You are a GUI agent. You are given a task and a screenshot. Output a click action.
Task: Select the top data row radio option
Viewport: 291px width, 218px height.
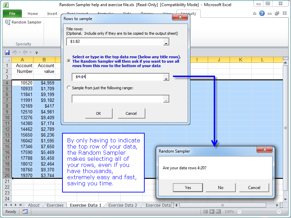coord(69,61)
